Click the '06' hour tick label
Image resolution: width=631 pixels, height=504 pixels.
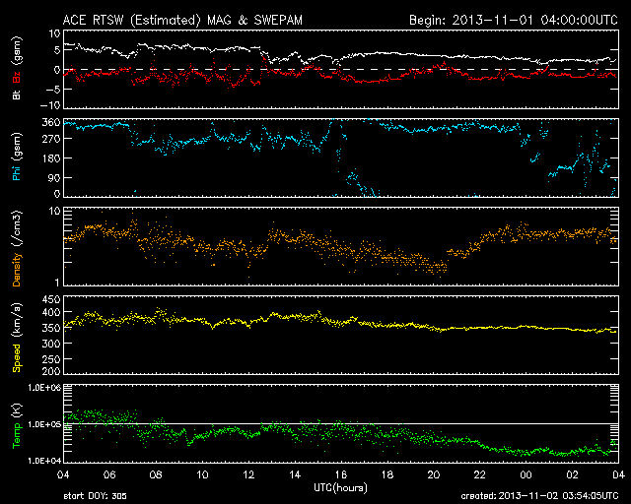click(109, 475)
